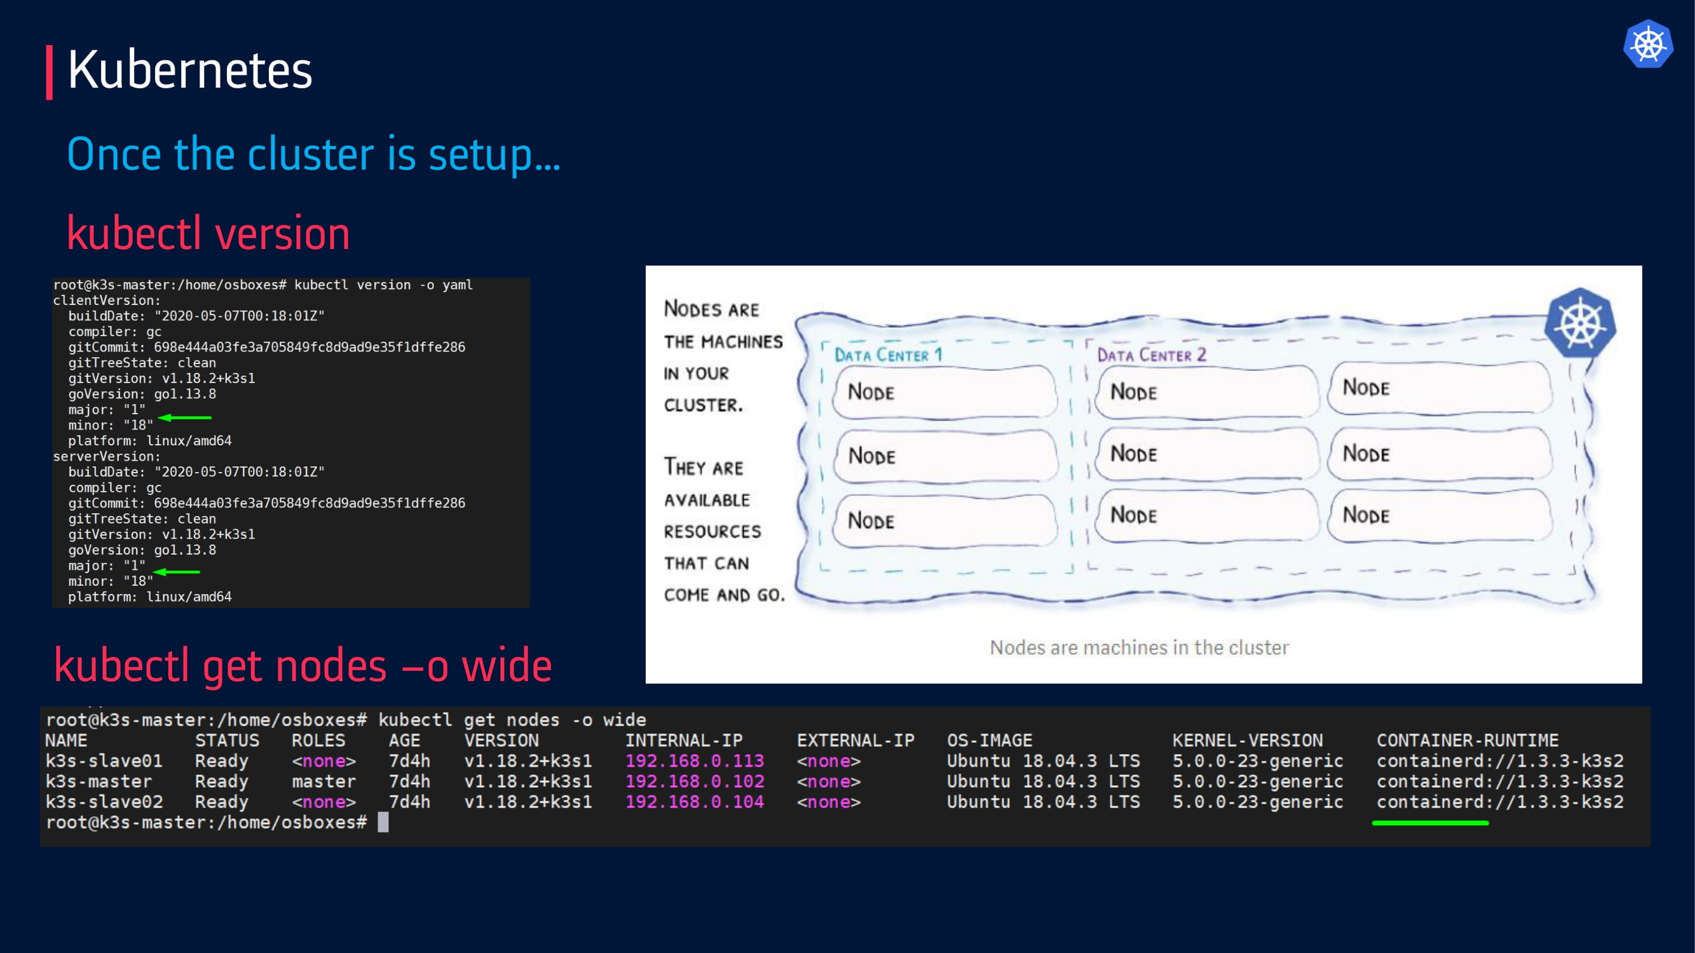
Task: Click the STATUS column header
Action: (227, 741)
